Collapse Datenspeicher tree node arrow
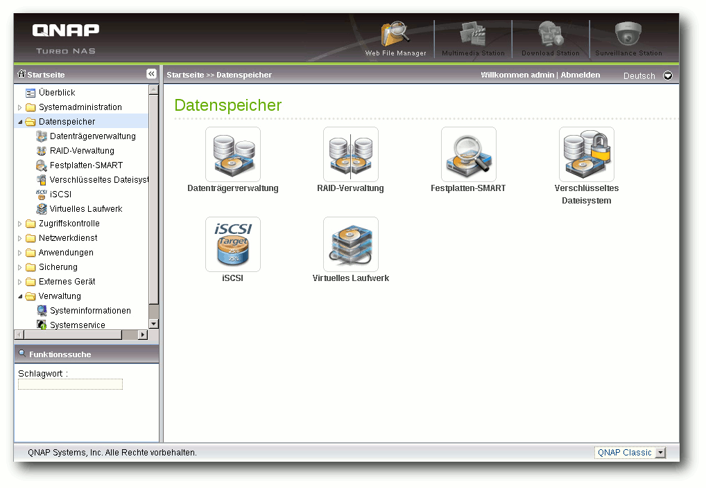The width and height of the screenshot is (706, 488). pos(20,122)
